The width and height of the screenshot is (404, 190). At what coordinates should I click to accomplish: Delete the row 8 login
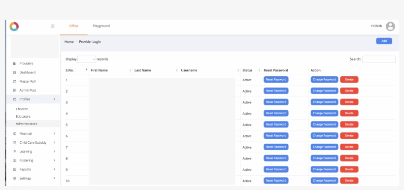point(349,158)
